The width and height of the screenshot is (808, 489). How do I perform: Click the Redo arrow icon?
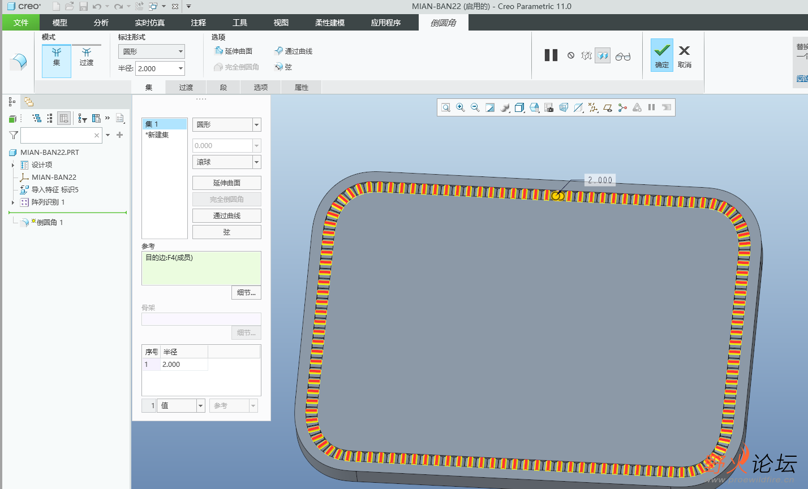[x=118, y=6]
